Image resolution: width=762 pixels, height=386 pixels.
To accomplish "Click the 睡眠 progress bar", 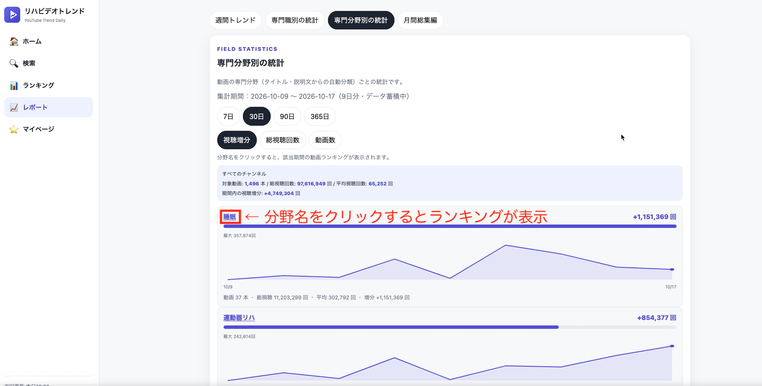I will coord(450,226).
